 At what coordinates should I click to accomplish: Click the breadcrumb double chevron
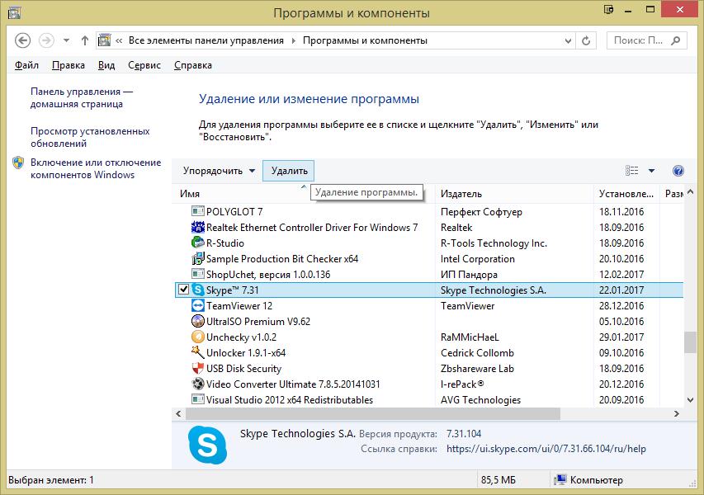click(119, 40)
